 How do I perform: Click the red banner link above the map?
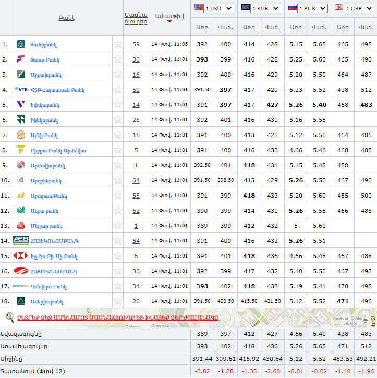tap(118, 318)
